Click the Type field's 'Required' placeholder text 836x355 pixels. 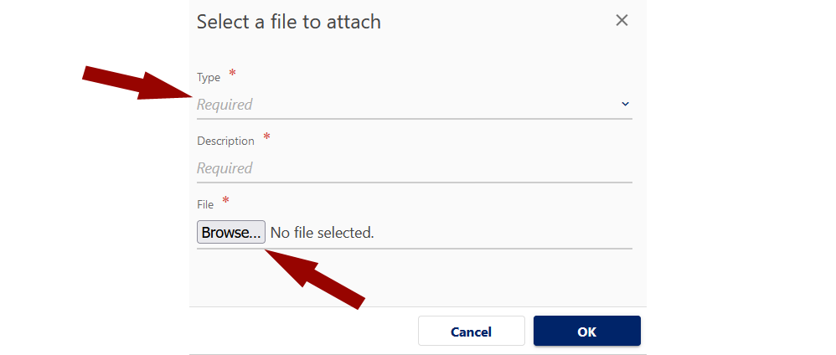click(224, 105)
